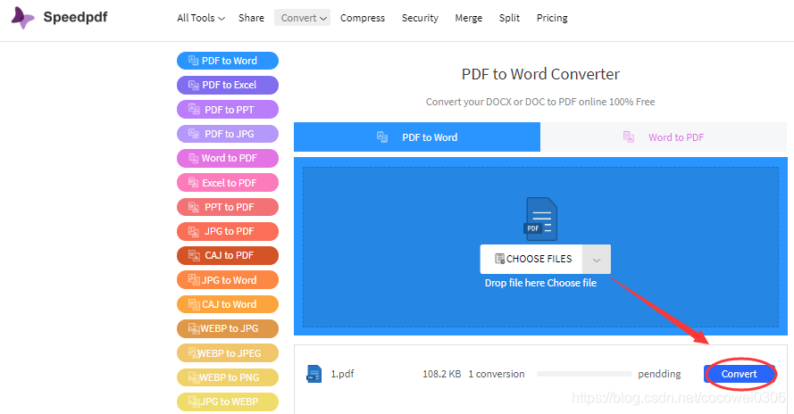Click the PDF to Word Converter heading
Screen dimensions: 794x414
tap(540, 74)
